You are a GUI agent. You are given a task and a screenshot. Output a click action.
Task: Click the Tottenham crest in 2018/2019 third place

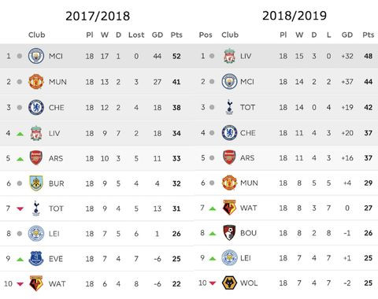pos(229,107)
